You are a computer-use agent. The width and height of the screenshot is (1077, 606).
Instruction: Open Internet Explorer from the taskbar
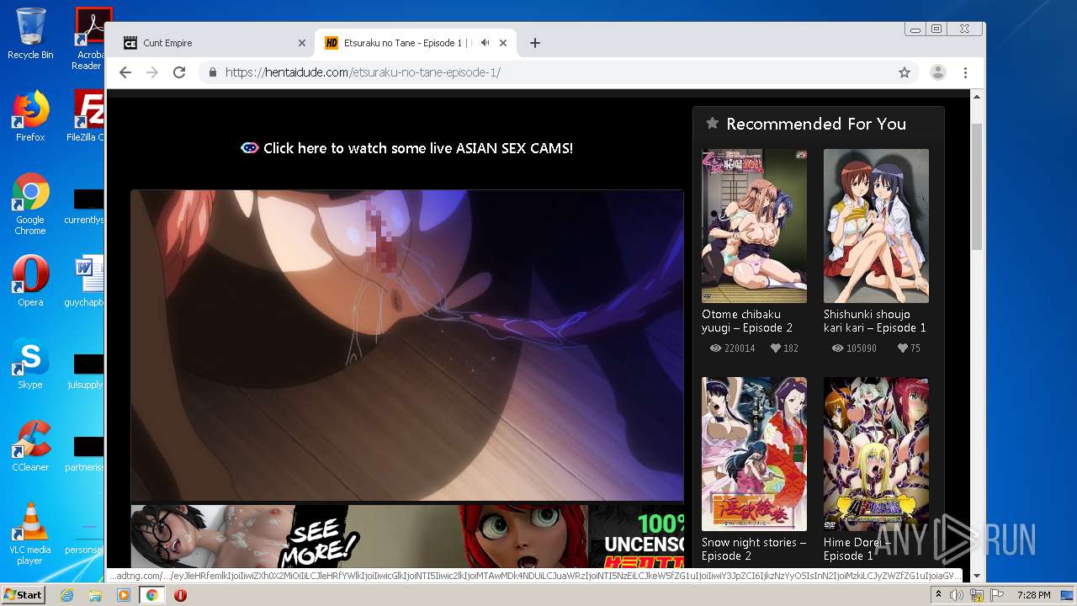pyautogui.click(x=66, y=595)
